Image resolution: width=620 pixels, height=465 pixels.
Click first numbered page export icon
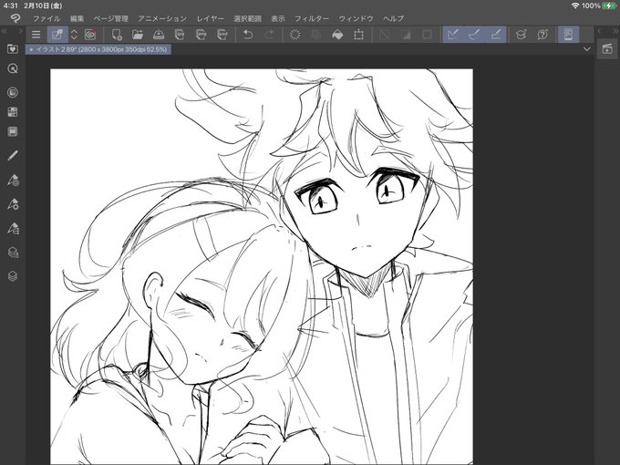180,35
